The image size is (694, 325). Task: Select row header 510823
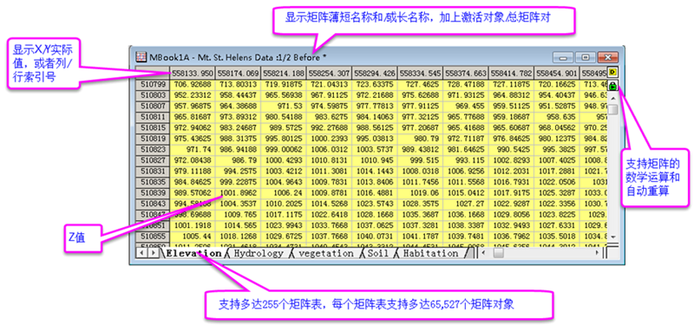(x=153, y=149)
